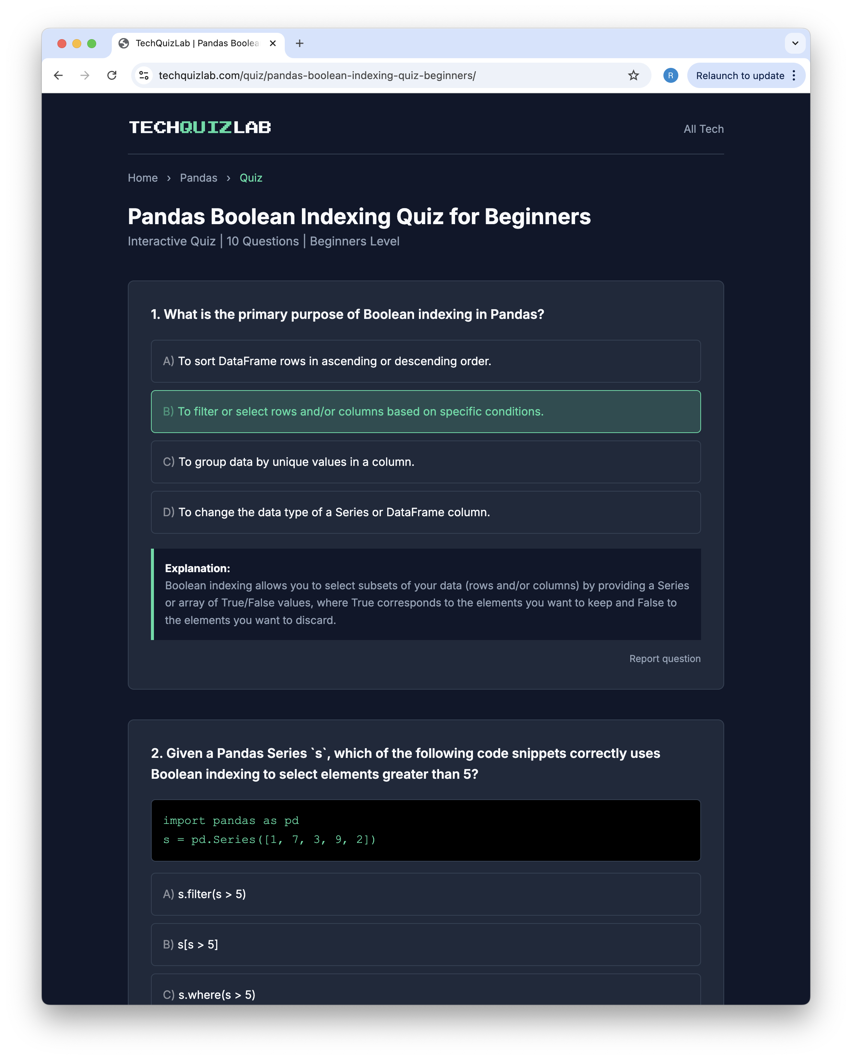852x1060 pixels.
Task: Bookmark this page with the star icon
Action: (633, 75)
